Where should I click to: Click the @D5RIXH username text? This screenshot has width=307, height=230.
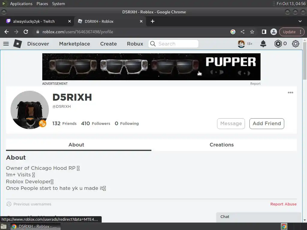(x=61, y=107)
